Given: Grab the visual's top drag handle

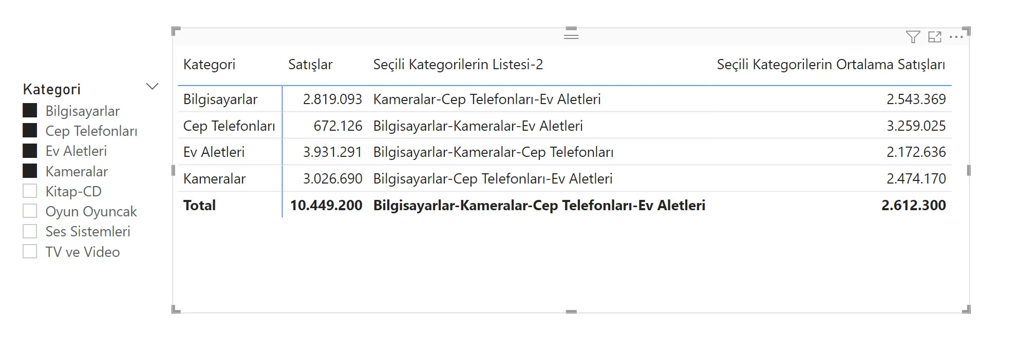Looking at the screenshot, I should 571,33.
